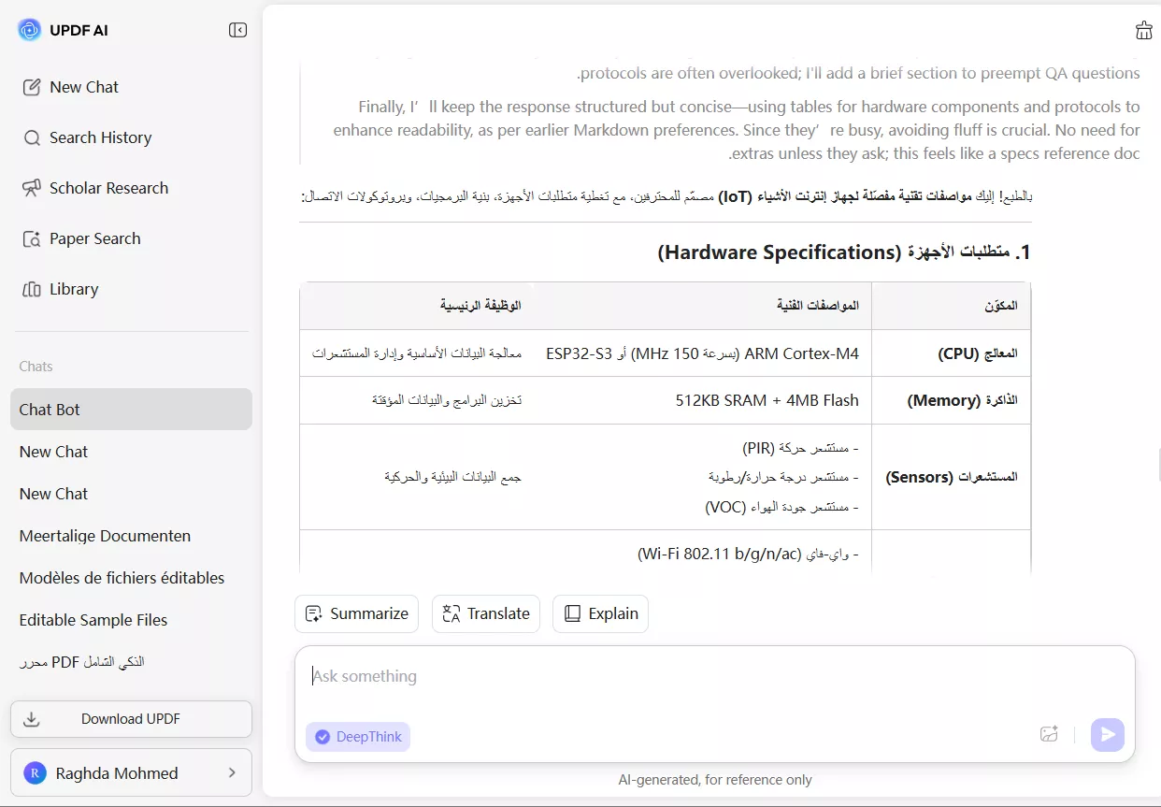Open Search History

pyautogui.click(x=99, y=137)
